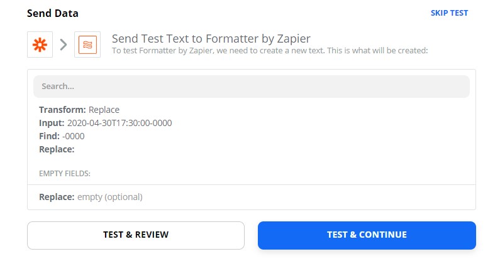The height and width of the screenshot is (259, 500).
Task: Skip the test via Skip Test link
Action: [x=449, y=13]
